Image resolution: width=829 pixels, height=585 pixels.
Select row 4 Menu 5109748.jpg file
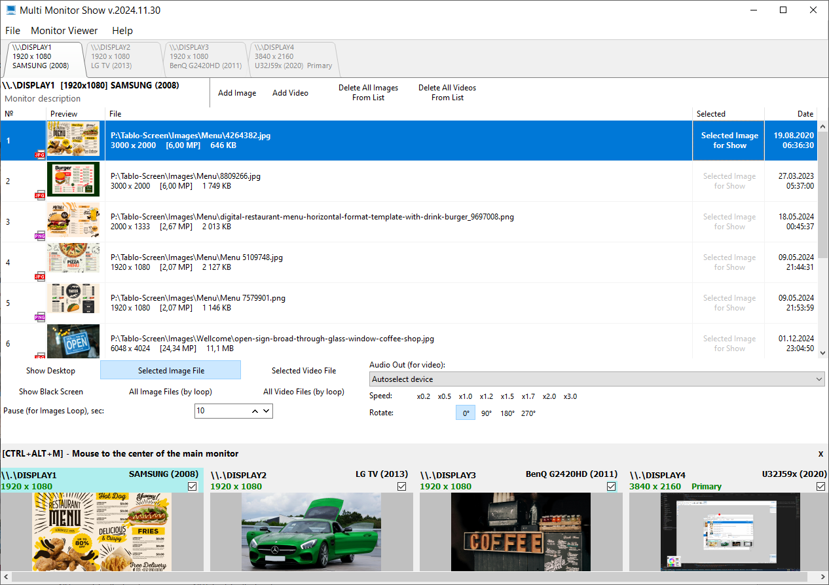tap(393, 263)
